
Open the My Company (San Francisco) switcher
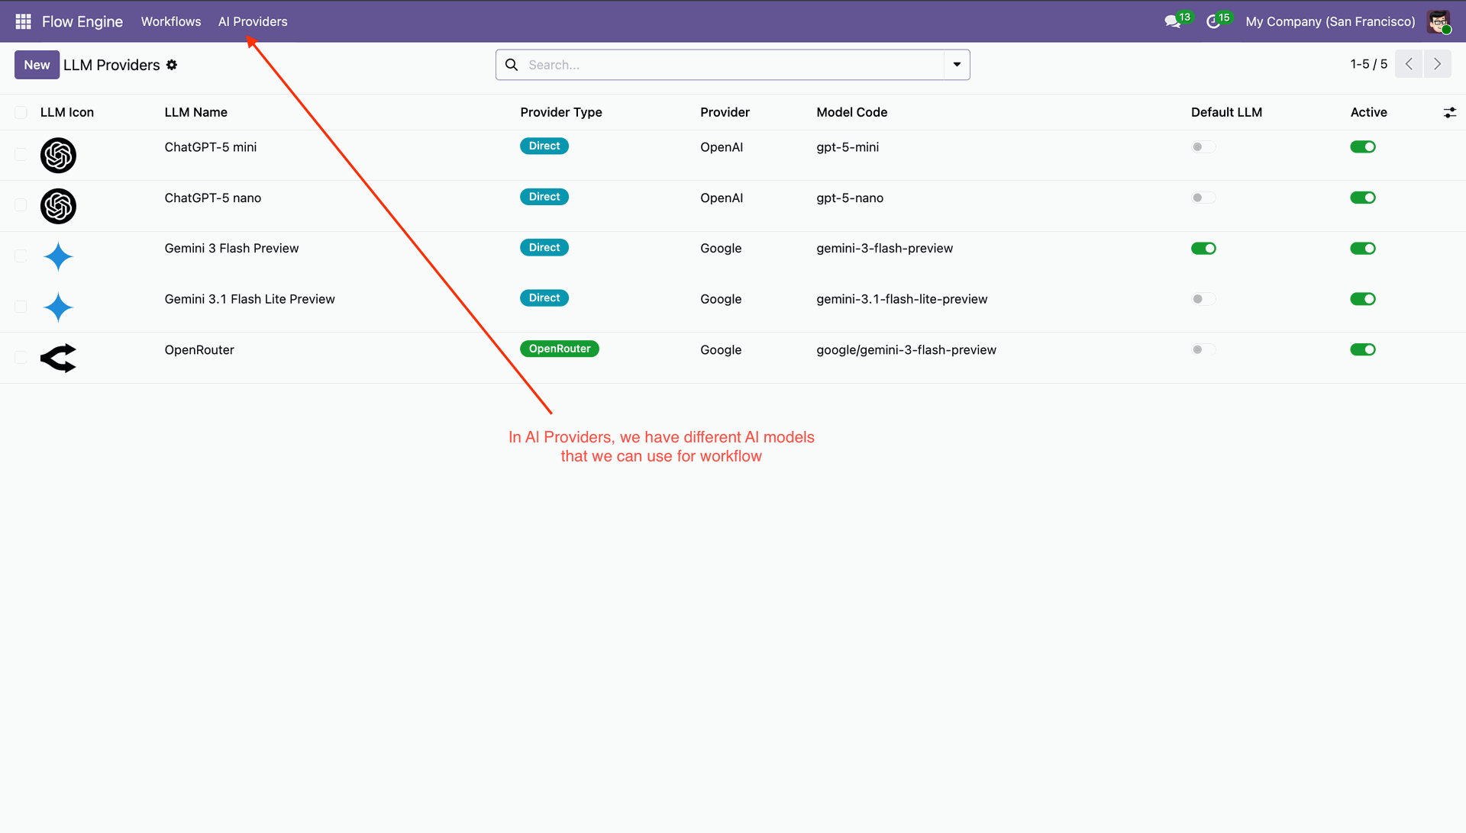click(1330, 21)
